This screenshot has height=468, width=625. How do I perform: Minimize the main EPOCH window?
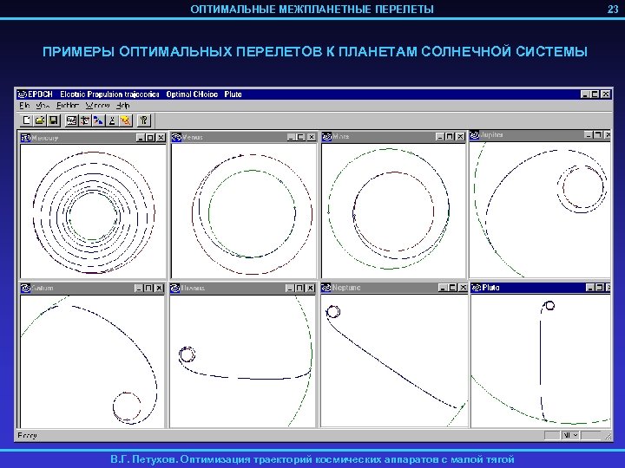[x=585, y=94]
